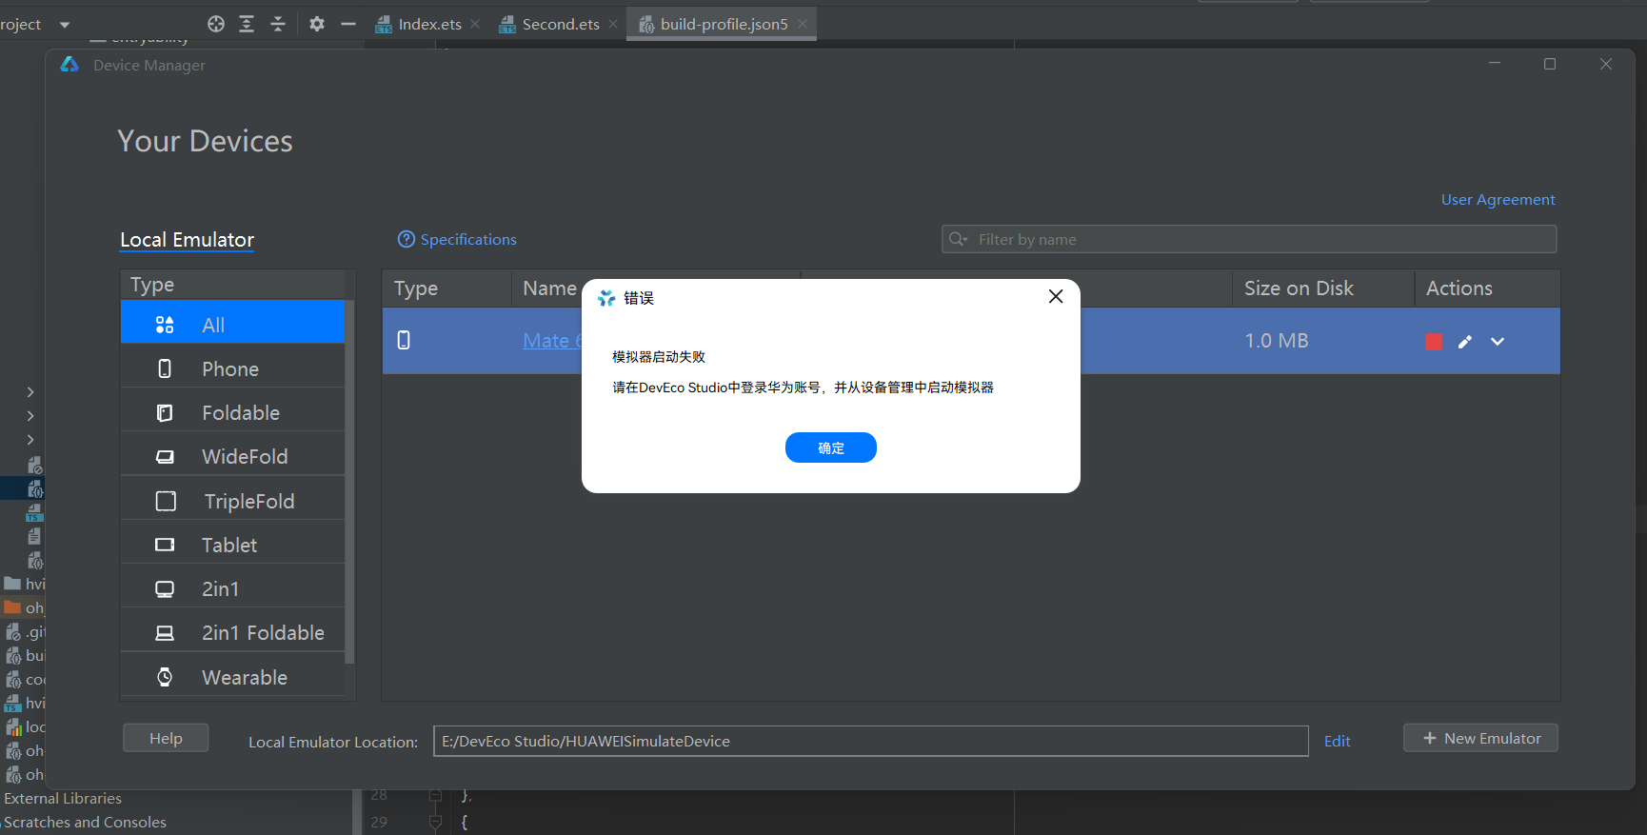Click the 2in1 laptop icon
Viewport: 1647px width, 835px height.
tap(165, 588)
